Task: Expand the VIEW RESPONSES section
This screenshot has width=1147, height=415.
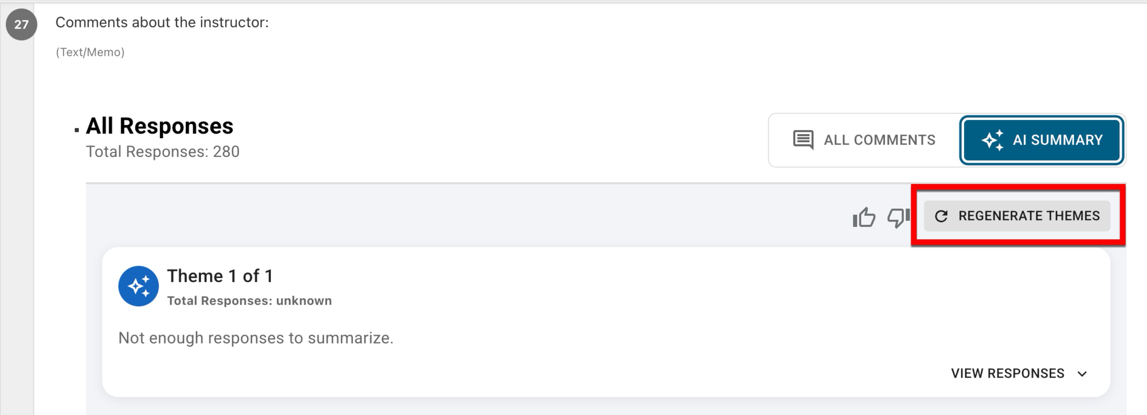Action: pos(1007,374)
